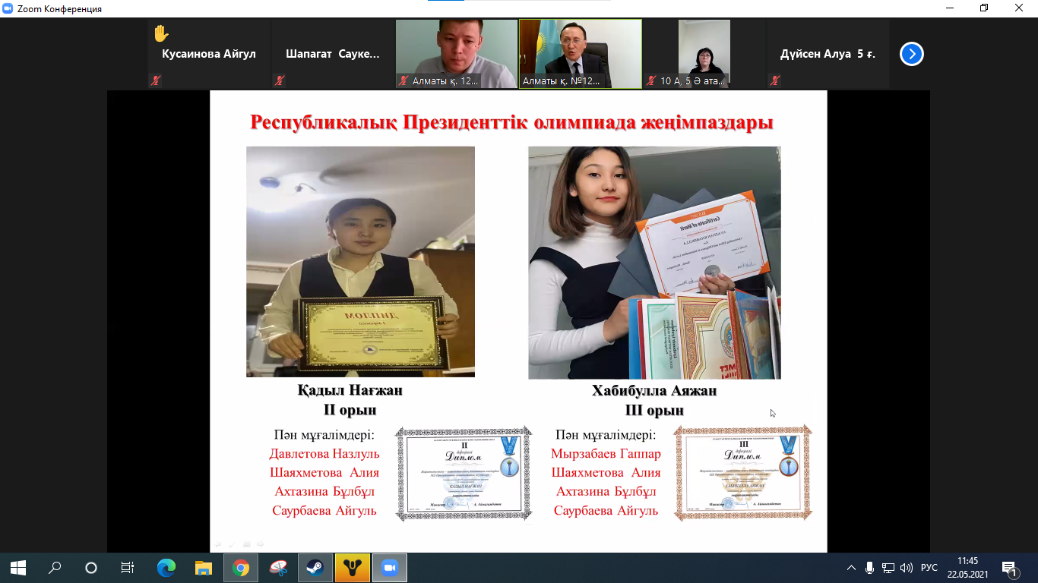Image resolution: width=1038 pixels, height=583 pixels.
Task: Open the Windows Start menu
Action: click(x=17, y=568)
